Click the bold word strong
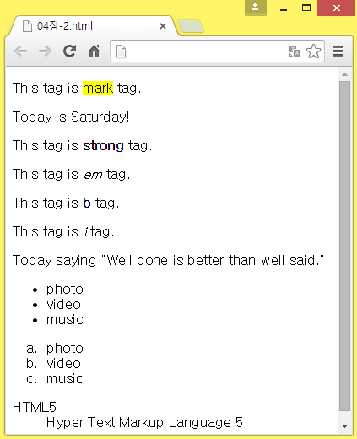Viewport: 357px width, 439px height. [103, 146]
